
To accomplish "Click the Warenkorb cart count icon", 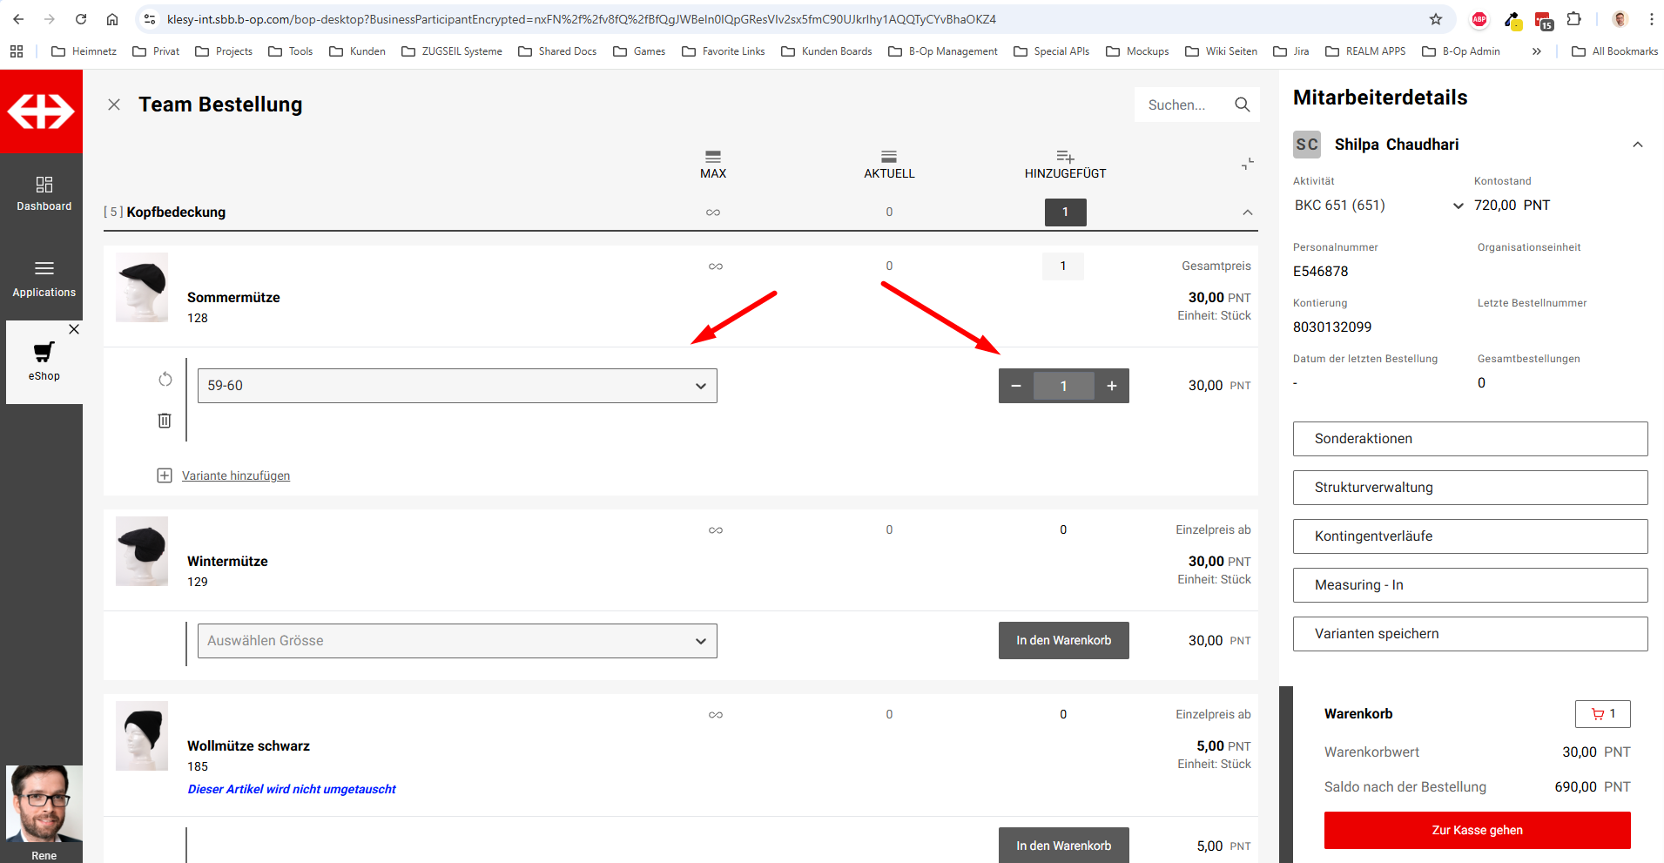I will pyautogui.click(x=1602, y=714).
